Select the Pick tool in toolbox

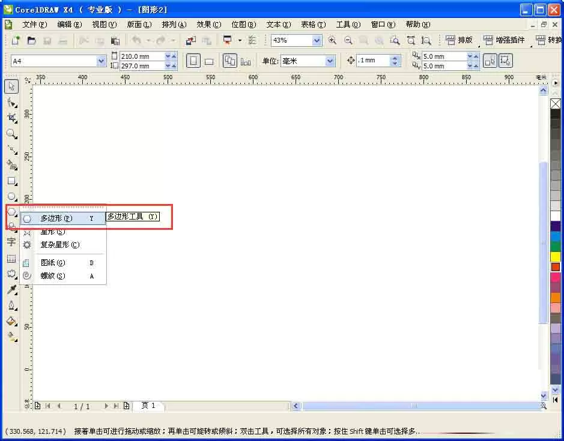[x=11, y=86]
